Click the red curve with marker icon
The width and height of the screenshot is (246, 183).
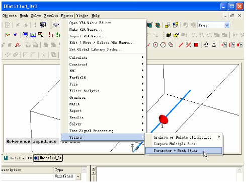[8, 35]
